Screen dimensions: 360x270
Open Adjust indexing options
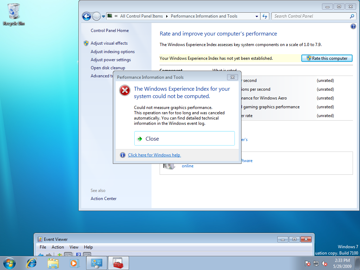pyautogui.click(x=112, y=52)
